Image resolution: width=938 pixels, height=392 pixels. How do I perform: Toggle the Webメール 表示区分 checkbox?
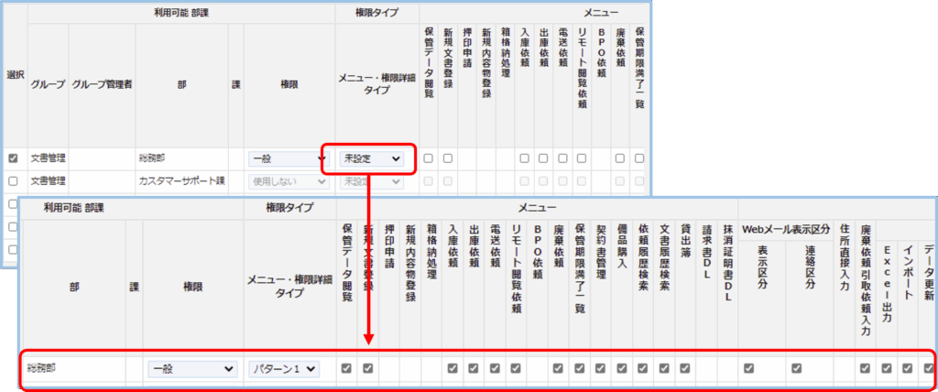[x=748, y=368]
